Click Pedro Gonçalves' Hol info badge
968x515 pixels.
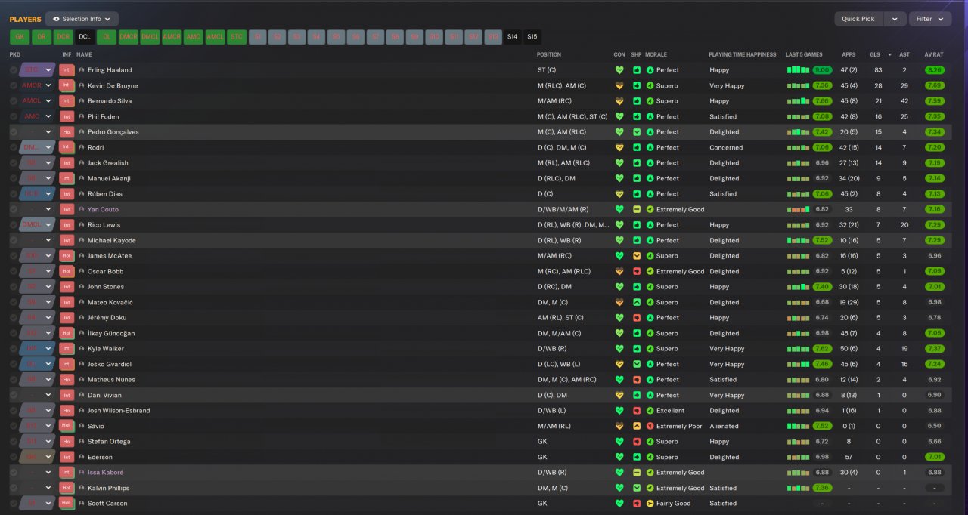[x=67, y=132]
